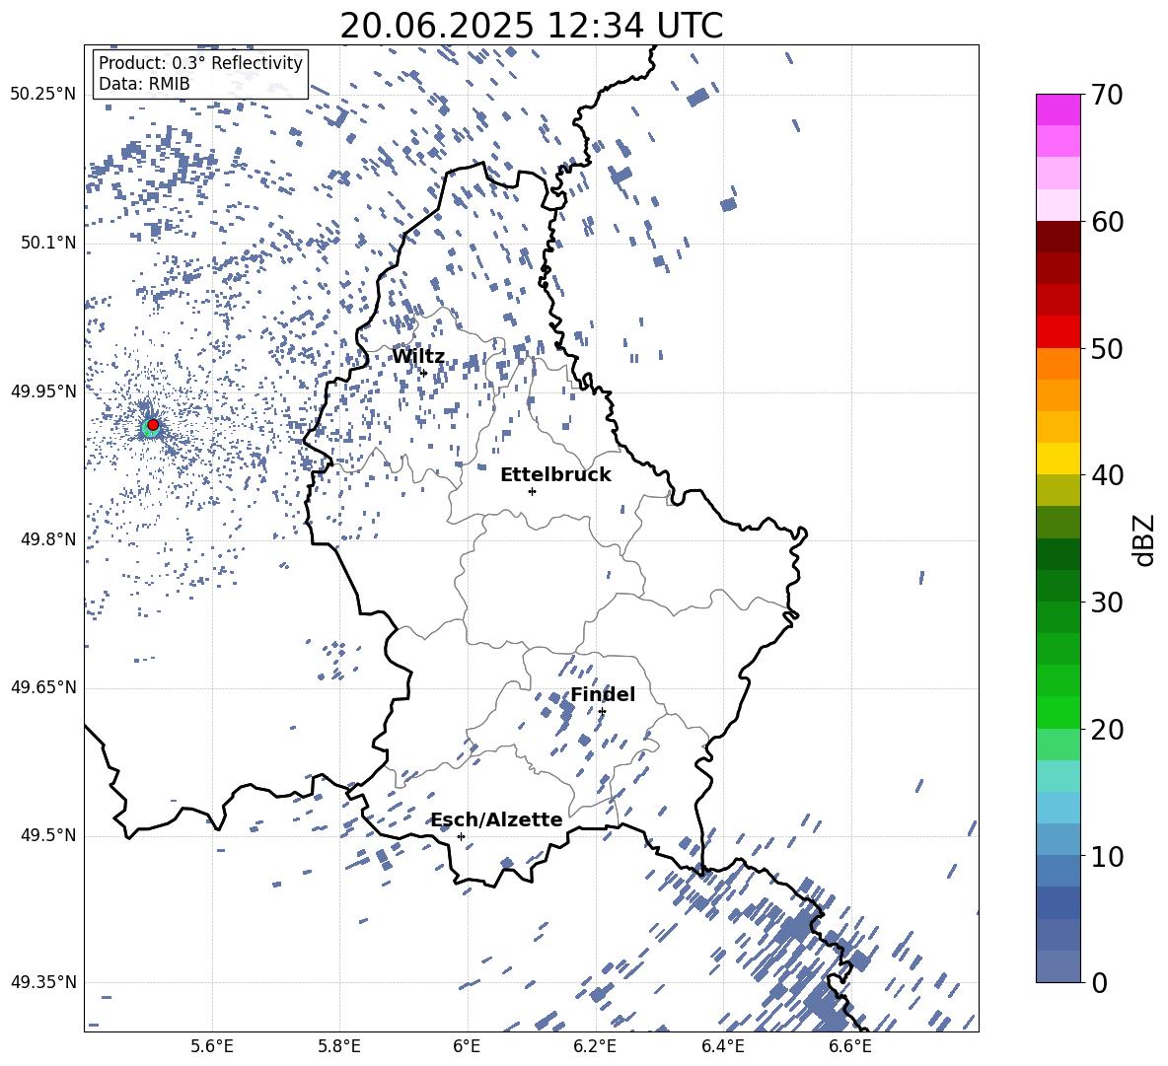Click the 49.35°N latitude tick label

point(43,982)
